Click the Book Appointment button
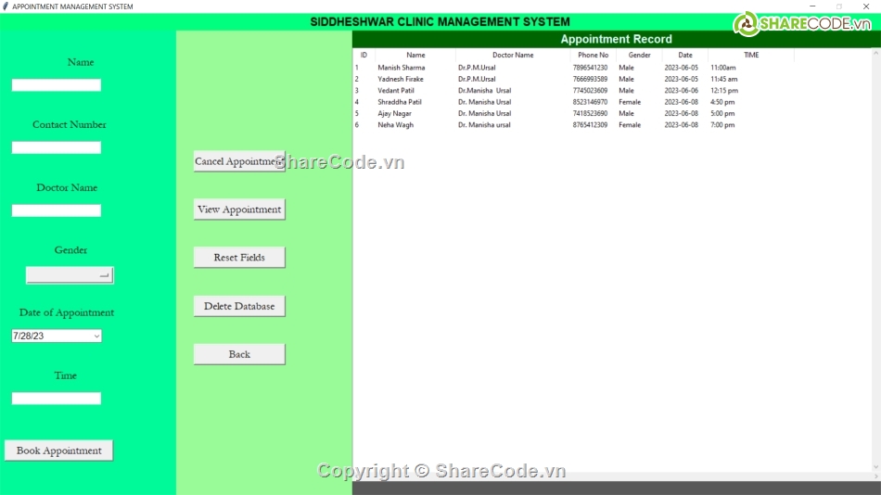Screen dimensions: 881x495 [58, 451]
